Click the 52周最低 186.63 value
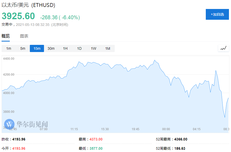This screenshot has width=231, height=152. 180,148
